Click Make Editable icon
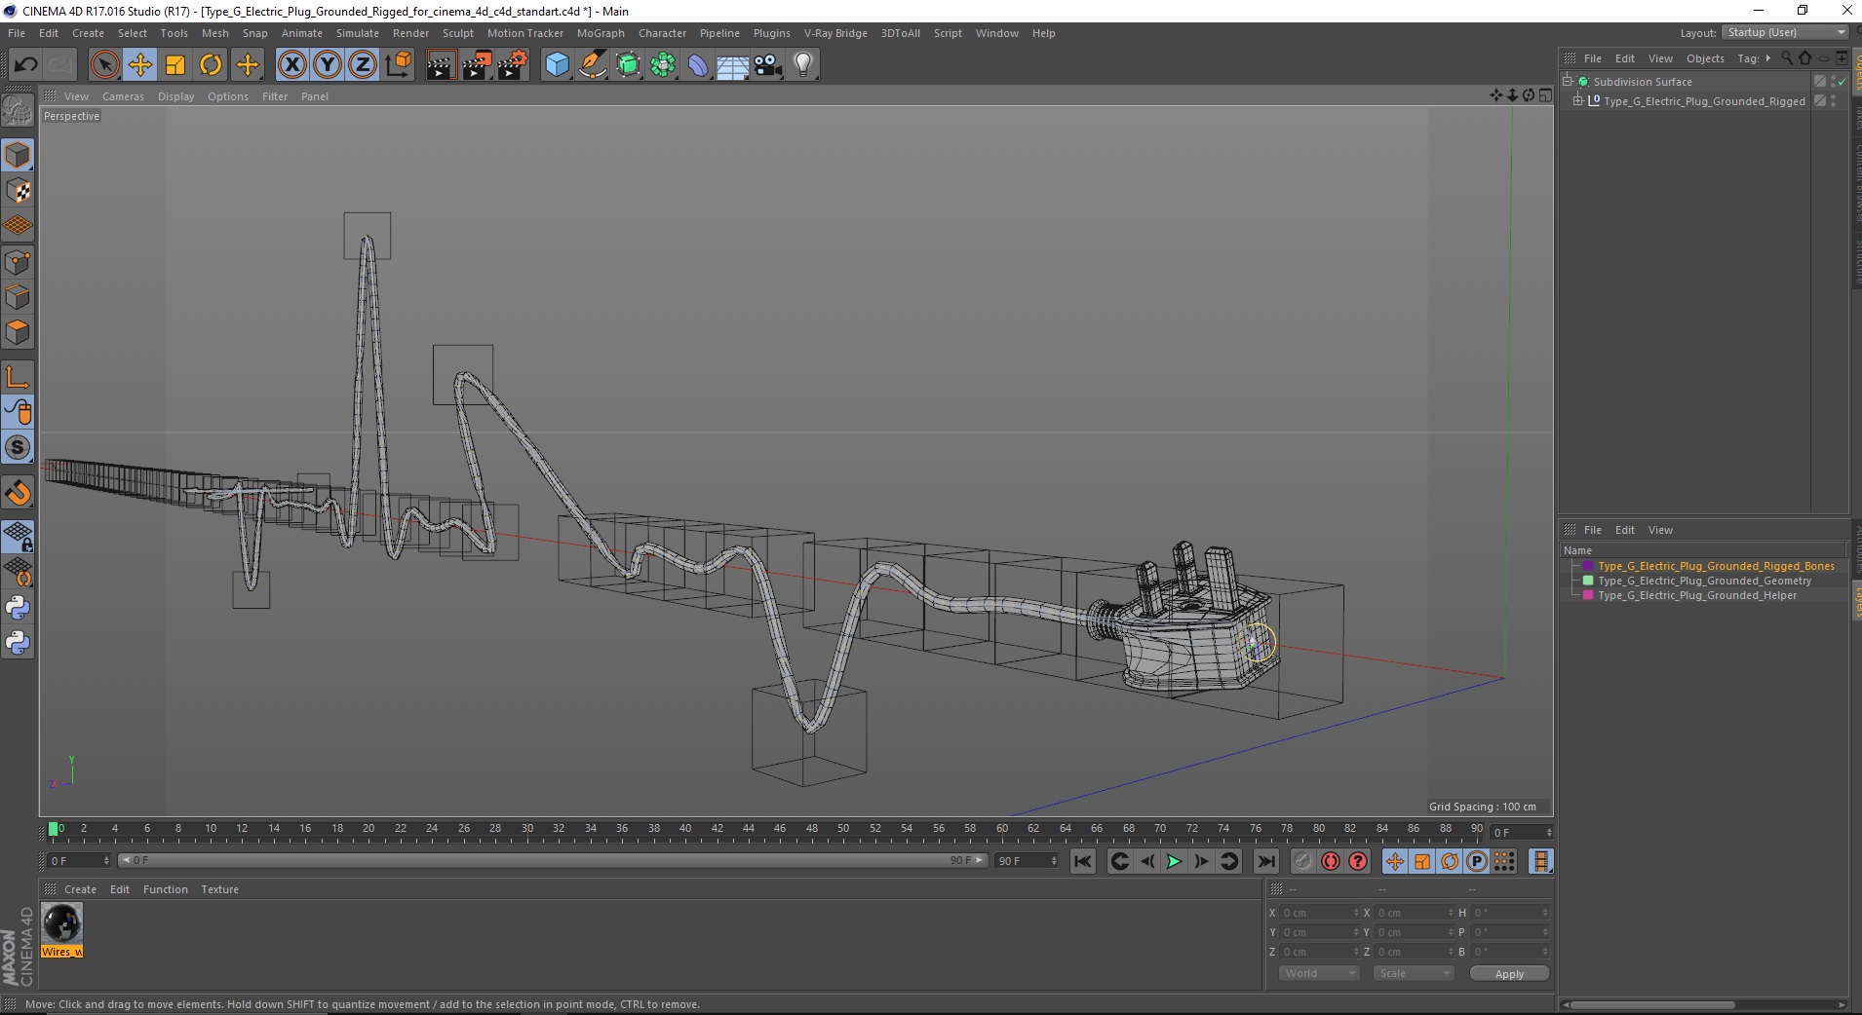 18,111
